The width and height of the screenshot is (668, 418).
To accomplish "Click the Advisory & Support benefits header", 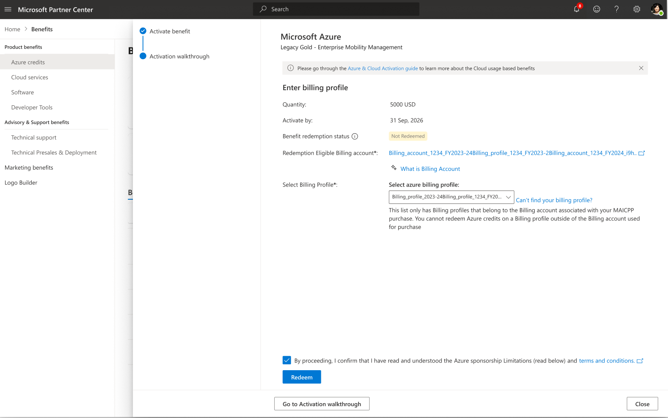I will [37, 122].
